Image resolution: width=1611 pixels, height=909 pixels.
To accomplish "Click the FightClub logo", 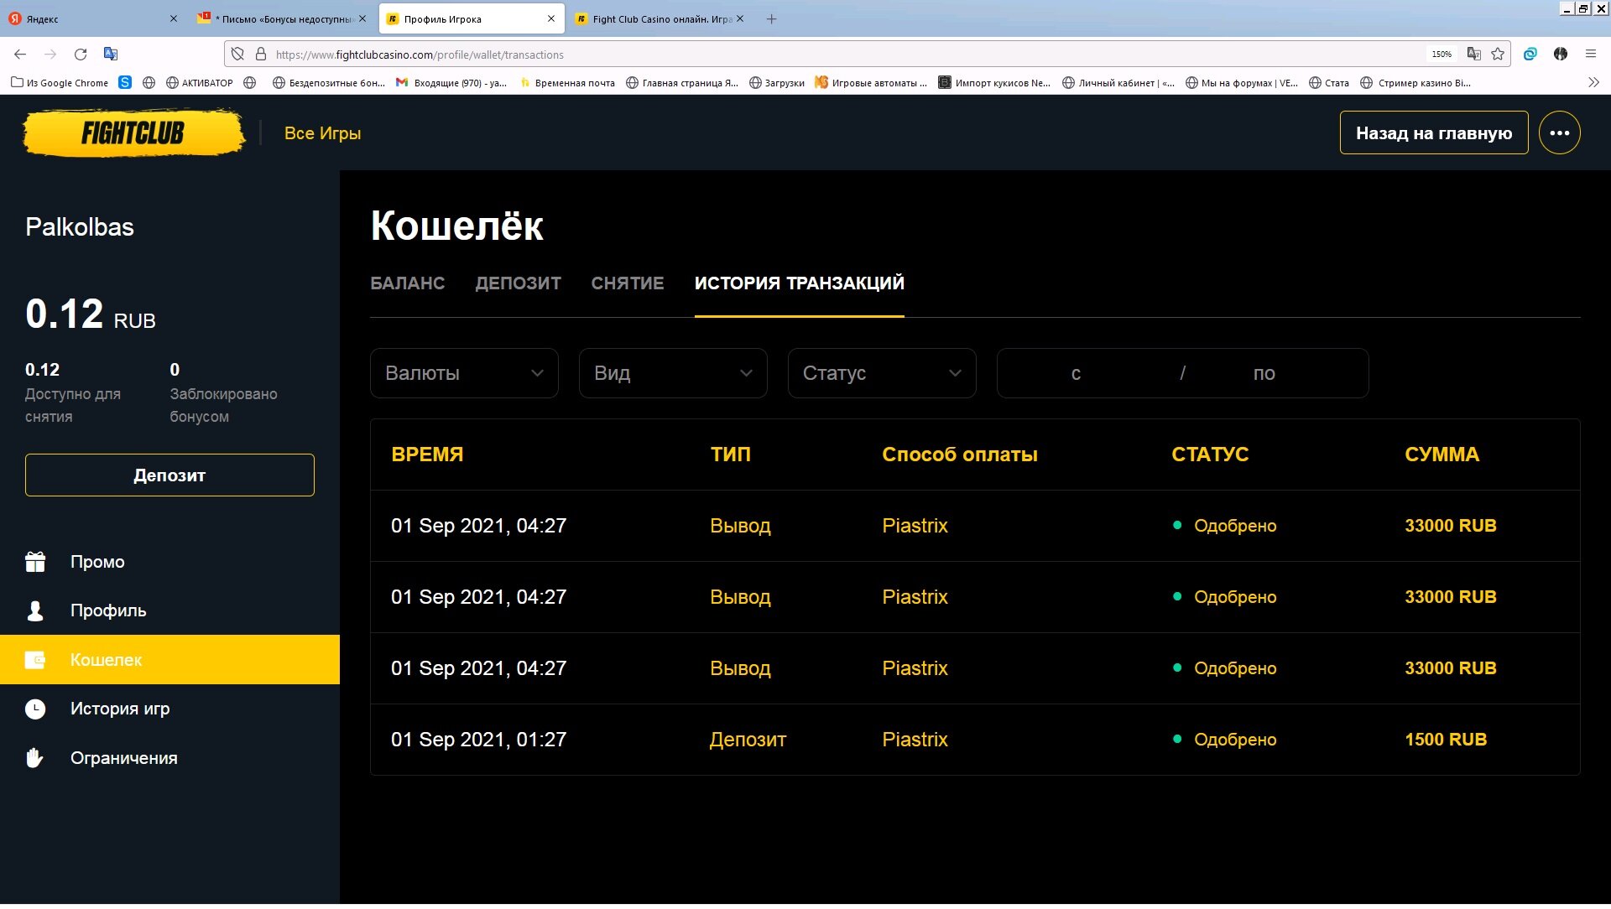I will [x=133, y=132].
